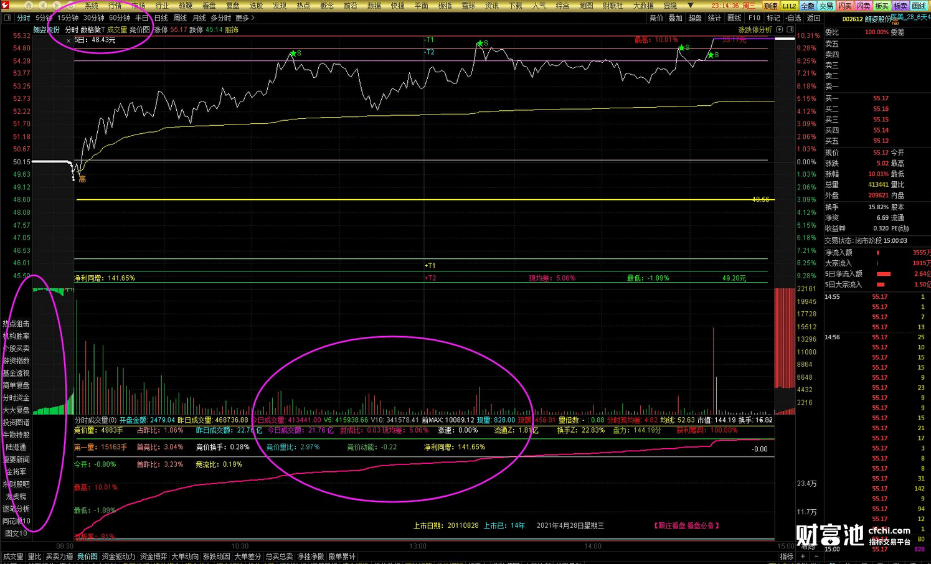
Task: Close the 5日 average label with ×
Action: click(x=69, y=40)
